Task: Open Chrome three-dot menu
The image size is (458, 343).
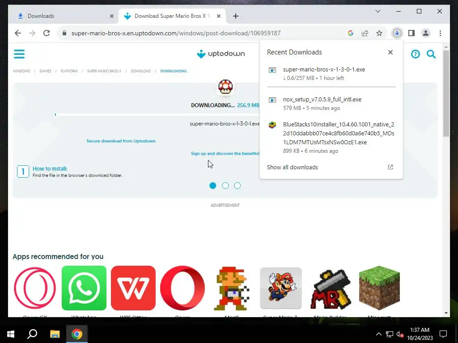Action: pyautogui.click(x=440, y=33)
